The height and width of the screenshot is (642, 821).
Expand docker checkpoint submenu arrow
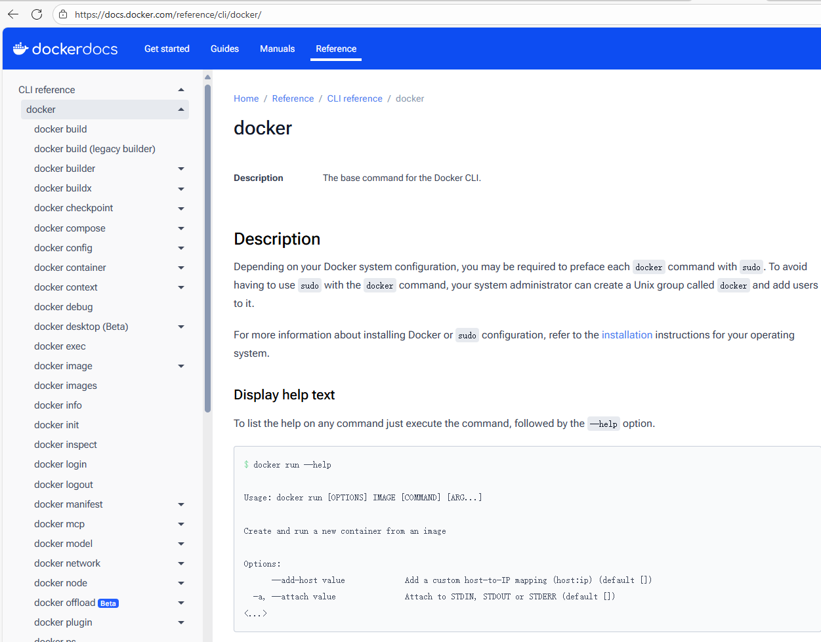point(181,209)
